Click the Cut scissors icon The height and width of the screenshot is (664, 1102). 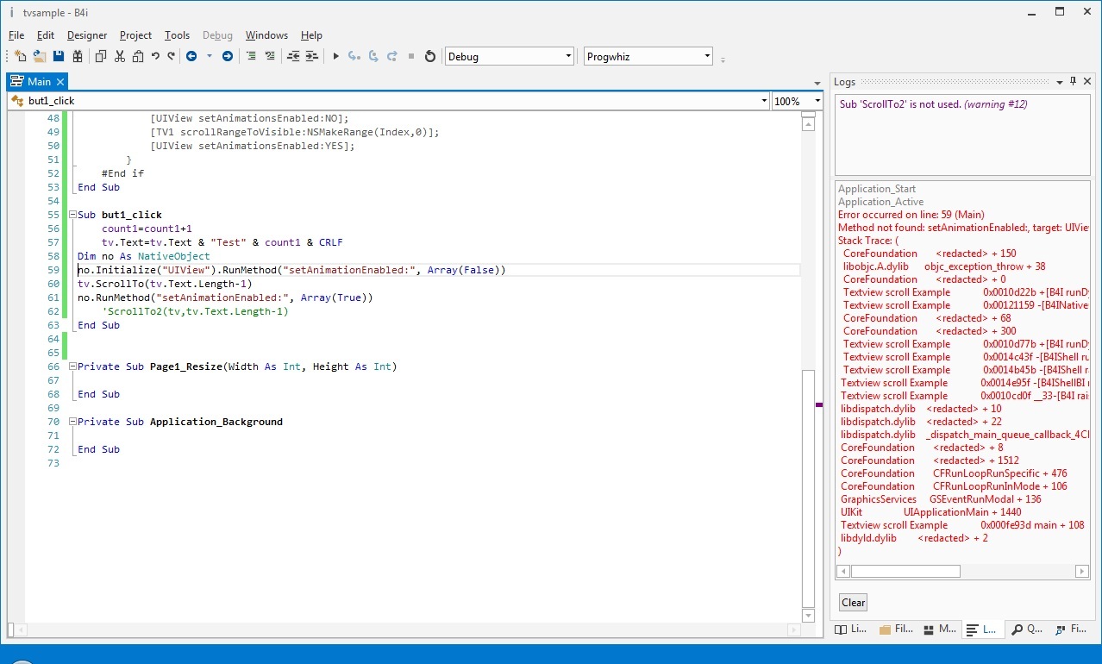120,57
